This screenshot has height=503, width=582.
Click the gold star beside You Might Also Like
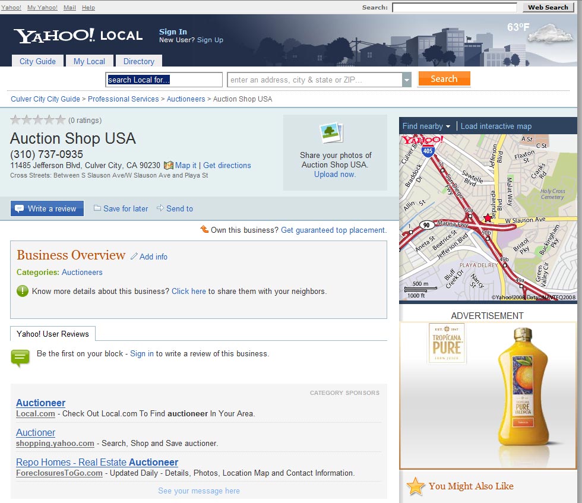[415, 486]
